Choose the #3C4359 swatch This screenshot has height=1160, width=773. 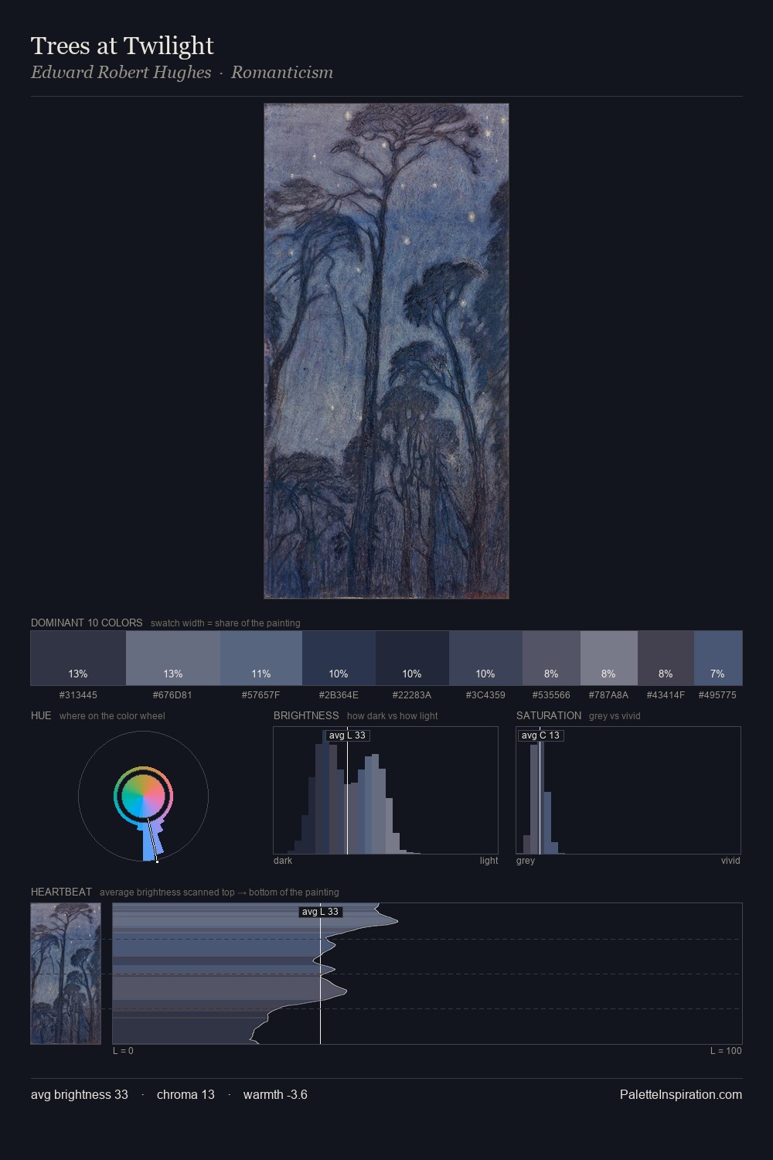[485, 658]
